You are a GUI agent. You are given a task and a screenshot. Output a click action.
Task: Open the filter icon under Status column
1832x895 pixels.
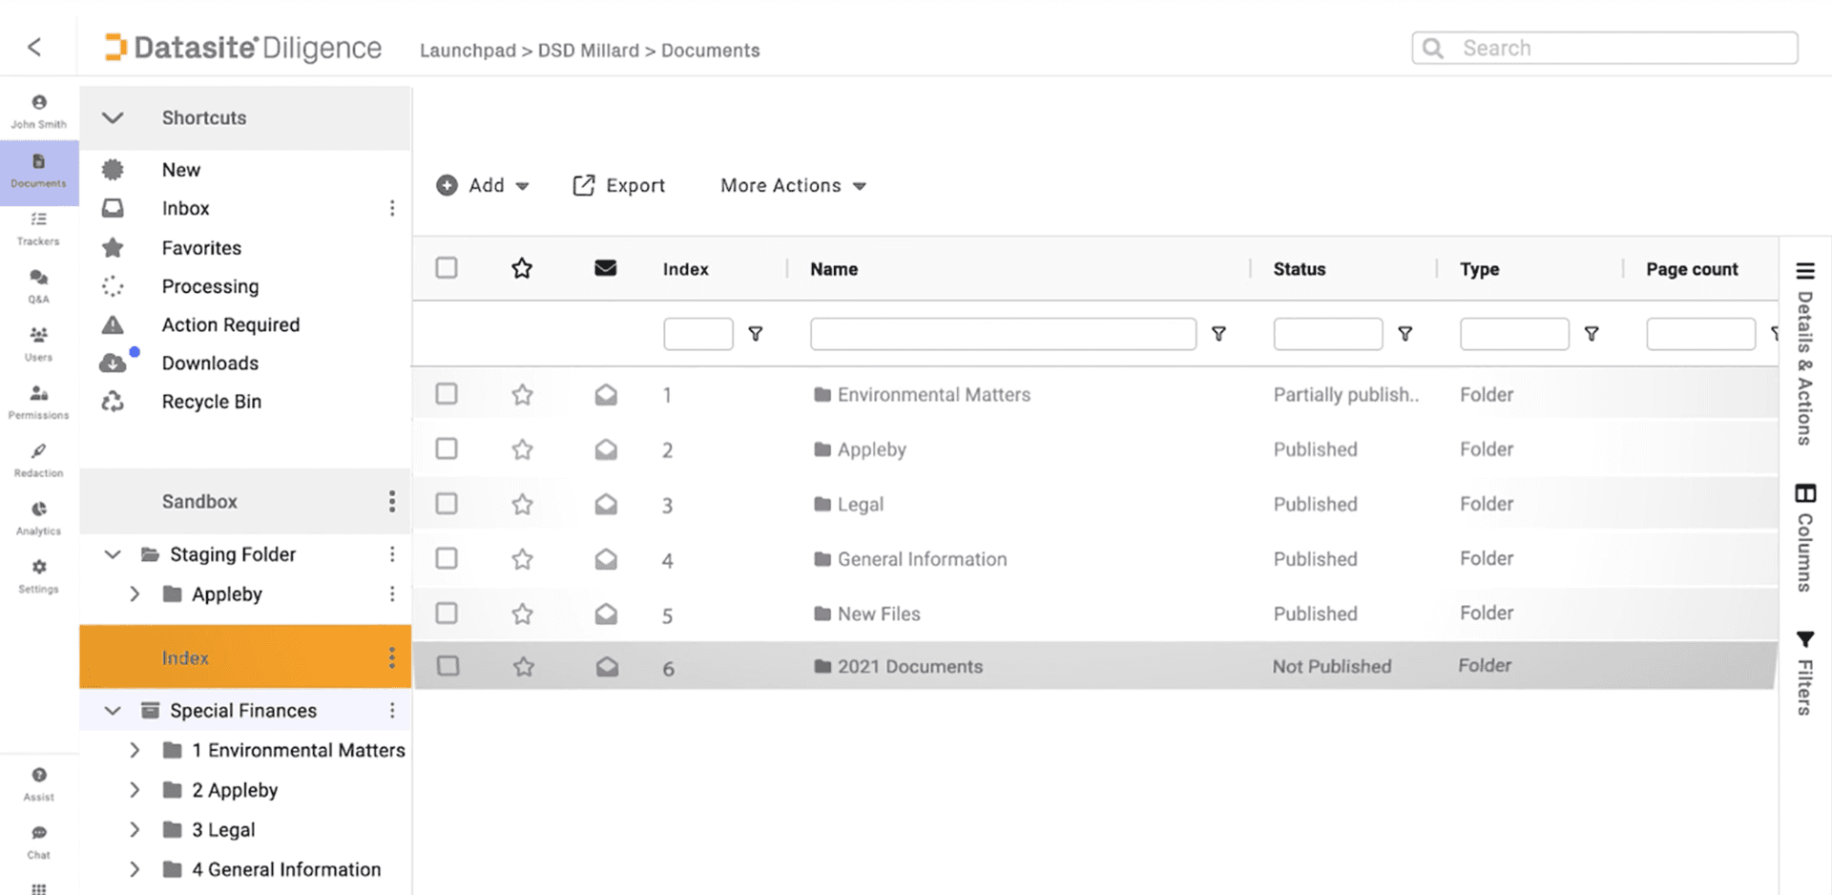point(1405,334)
